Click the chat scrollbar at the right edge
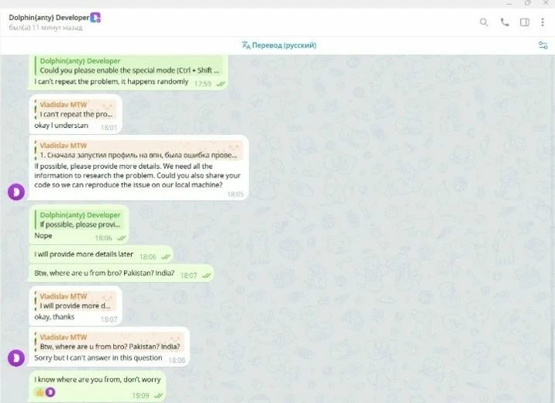 552,361
